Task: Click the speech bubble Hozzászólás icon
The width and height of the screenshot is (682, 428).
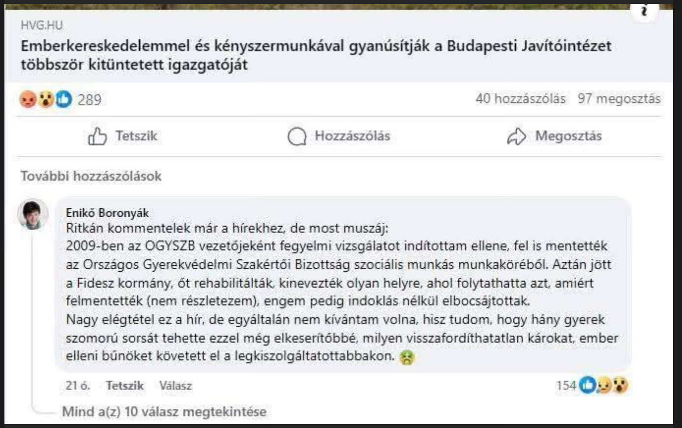Action: pyautogui.click(x=297, y=137)
